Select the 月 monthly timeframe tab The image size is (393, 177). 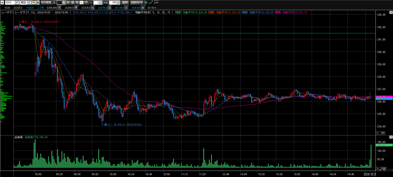77,2
